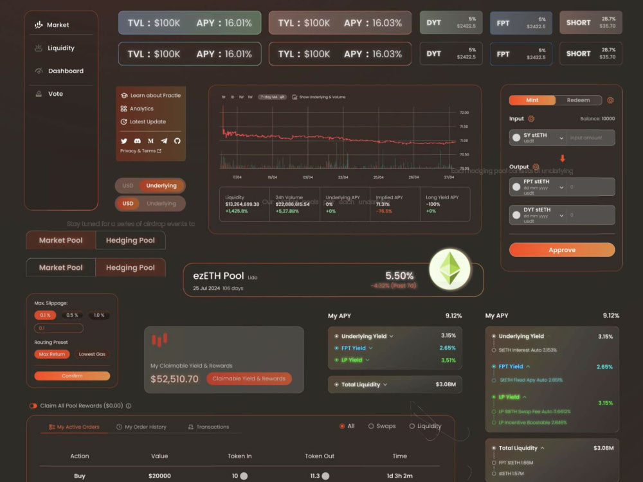Open the ezETH Pool card
Image resolution: width=643 pixels, height=482 pixels.
(x=333, y=280)
